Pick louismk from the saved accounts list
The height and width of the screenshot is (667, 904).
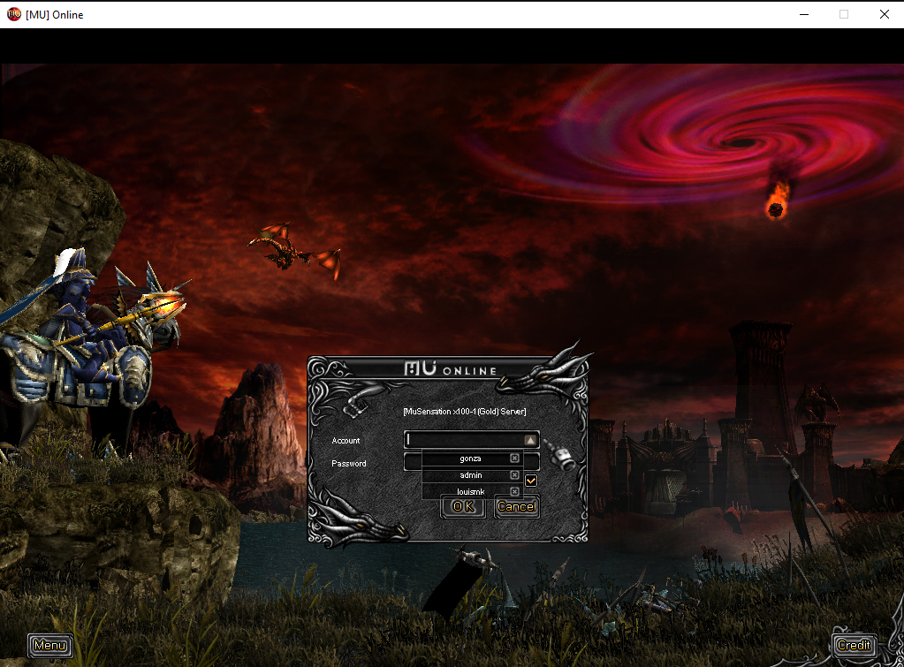pos(470,491)
